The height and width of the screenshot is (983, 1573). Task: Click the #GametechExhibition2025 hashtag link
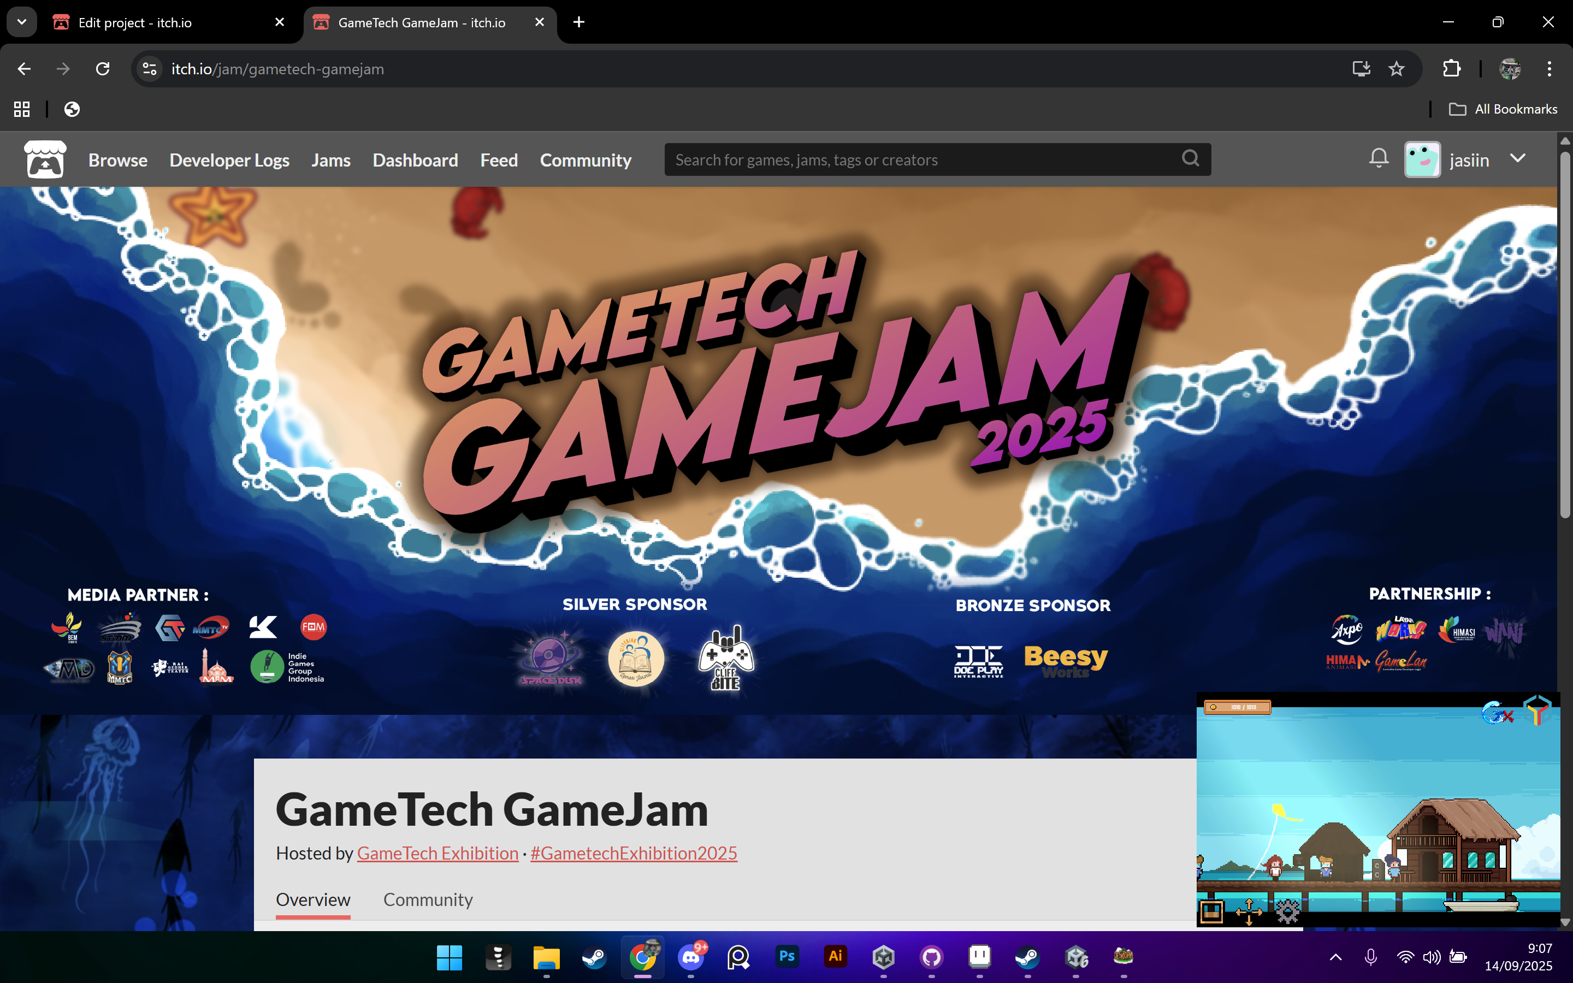click(x=633, y=853)
